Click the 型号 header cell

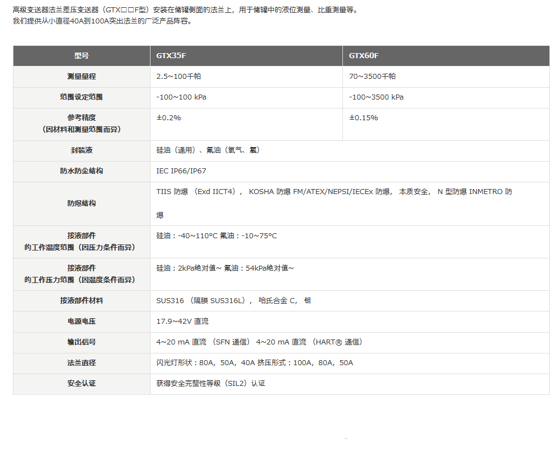[x=82, y=55]
